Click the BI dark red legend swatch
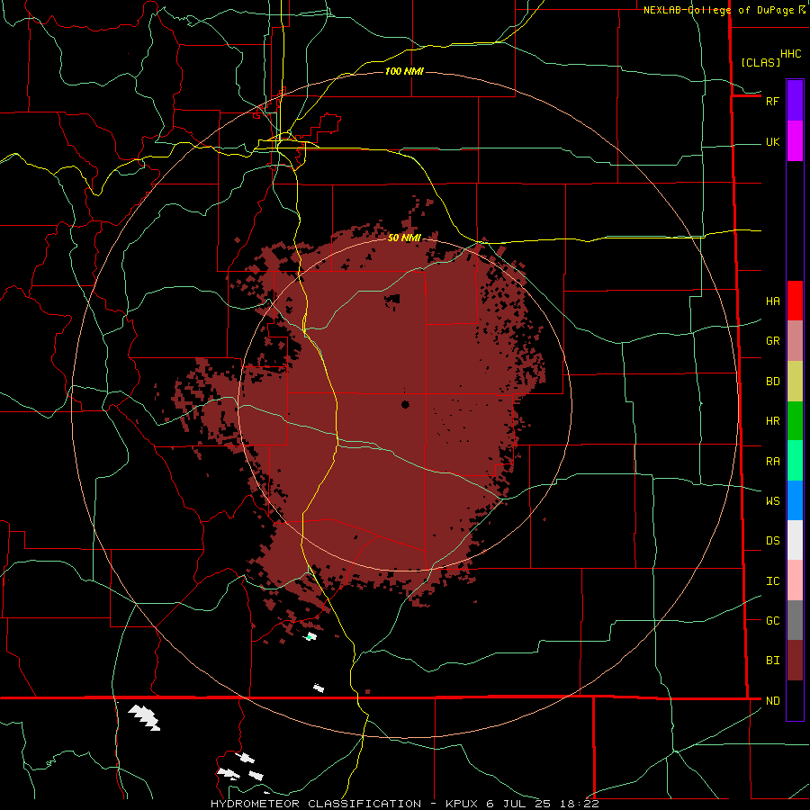Screen dimensions: 810x810 (x=795, y=661)
